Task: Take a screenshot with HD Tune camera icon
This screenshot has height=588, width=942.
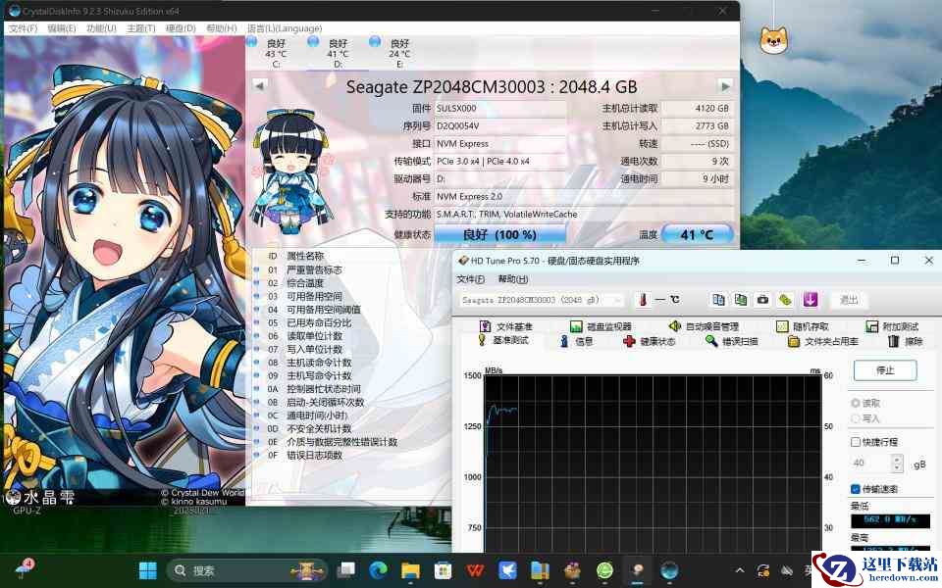Action: coord(763,300)
